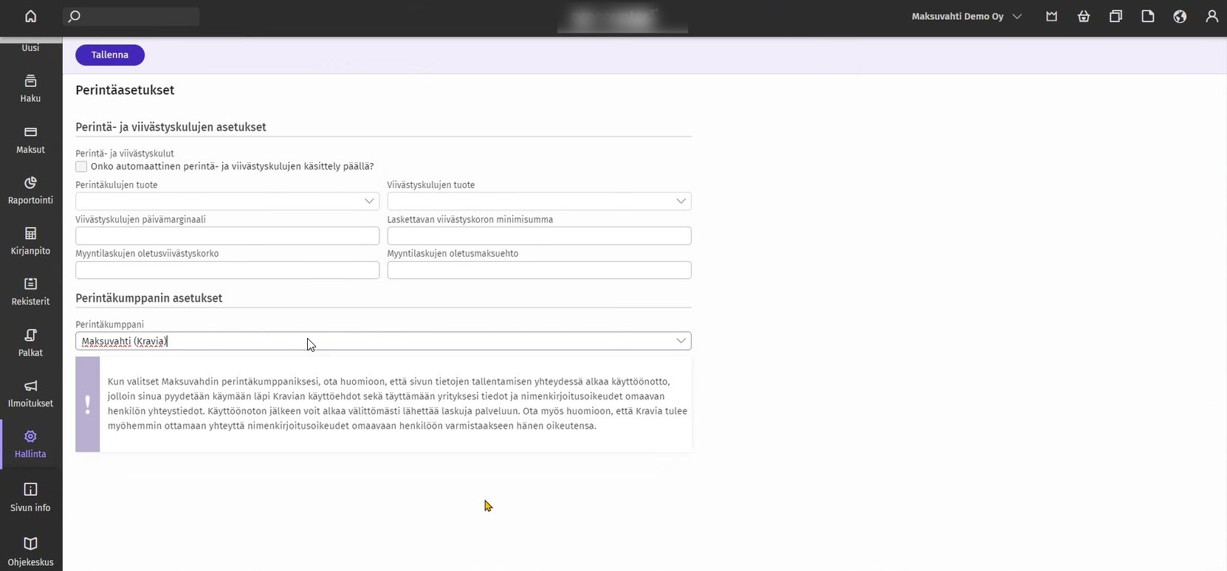Focus the Laskettavan viivästyskoron minimisumma field

click(539, 235)
